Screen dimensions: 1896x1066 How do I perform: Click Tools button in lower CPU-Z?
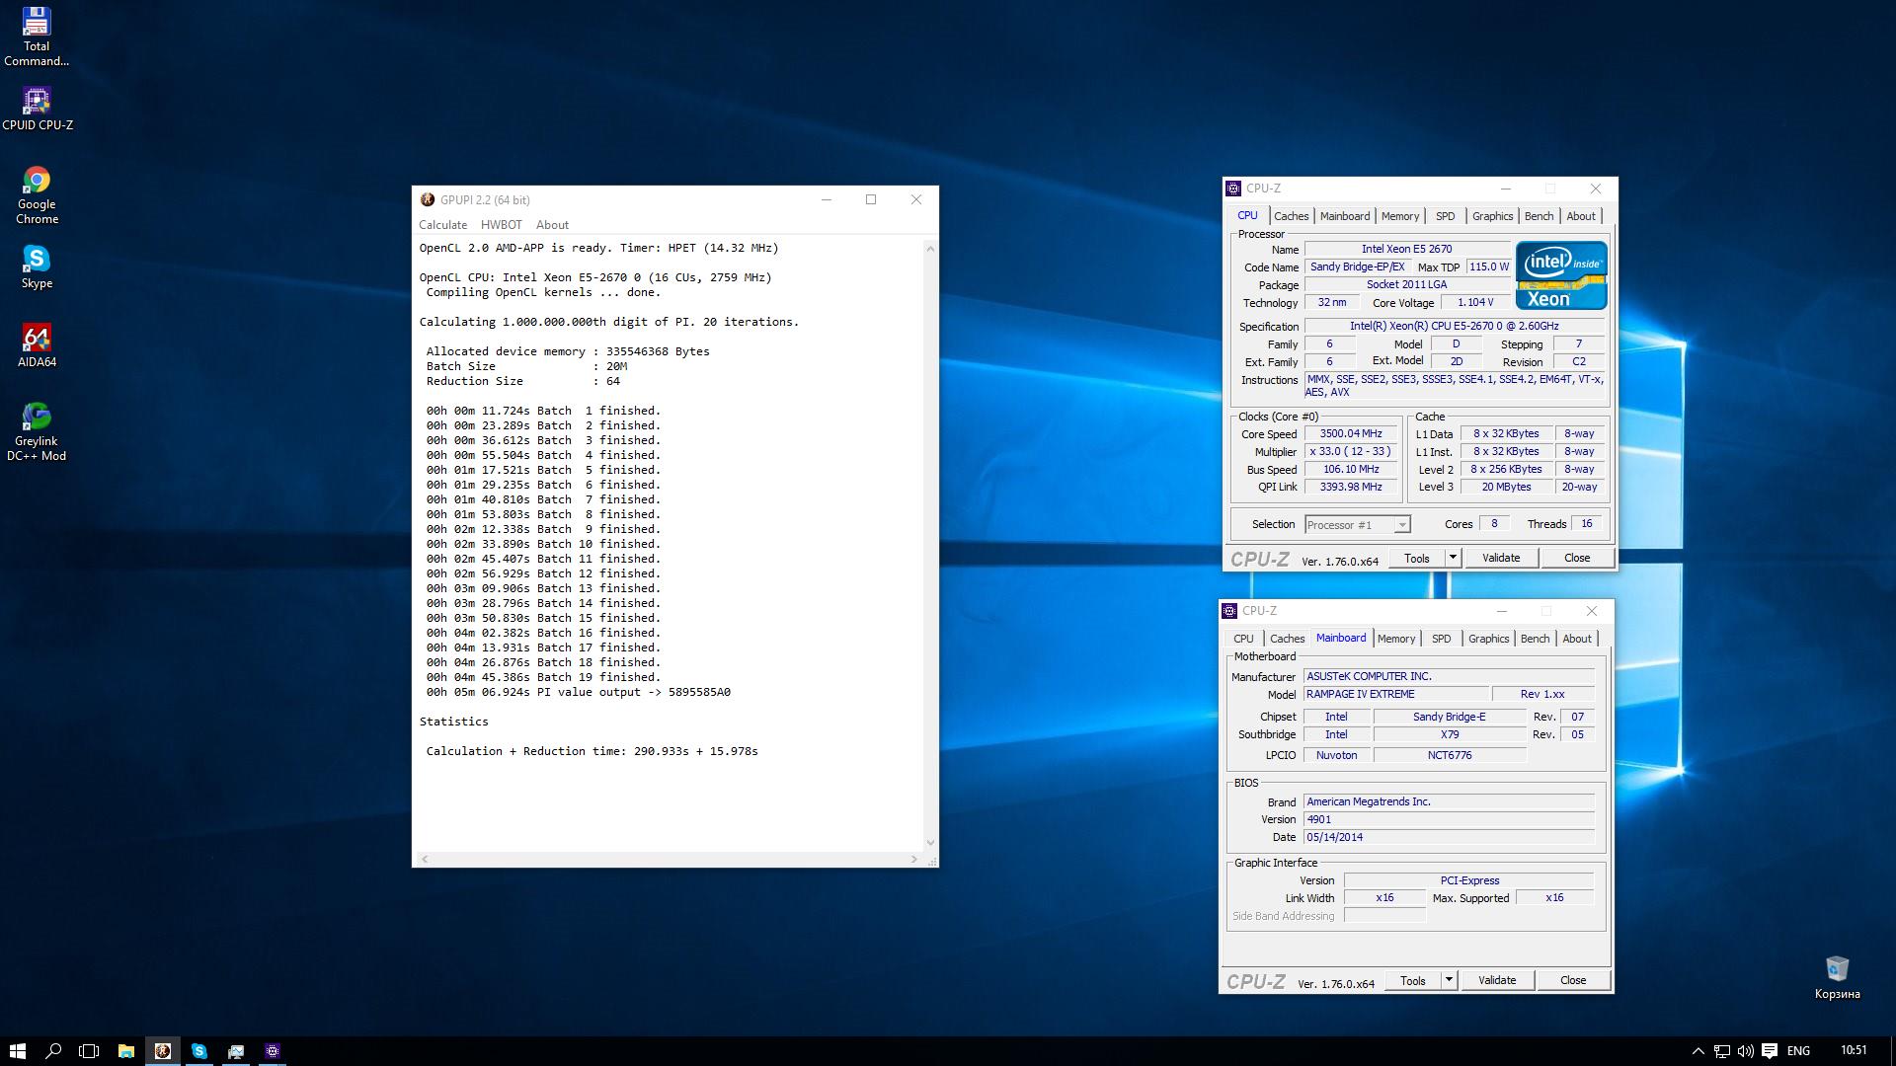click(1413, 980)
